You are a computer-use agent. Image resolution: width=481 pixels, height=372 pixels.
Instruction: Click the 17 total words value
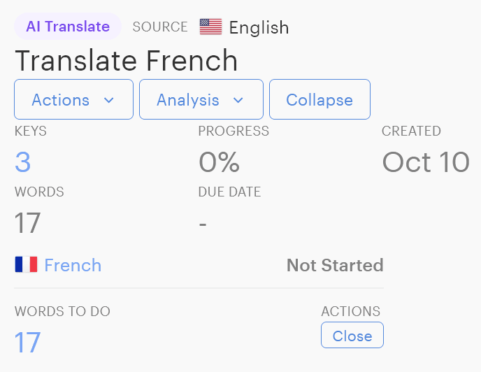pos(28,224)
